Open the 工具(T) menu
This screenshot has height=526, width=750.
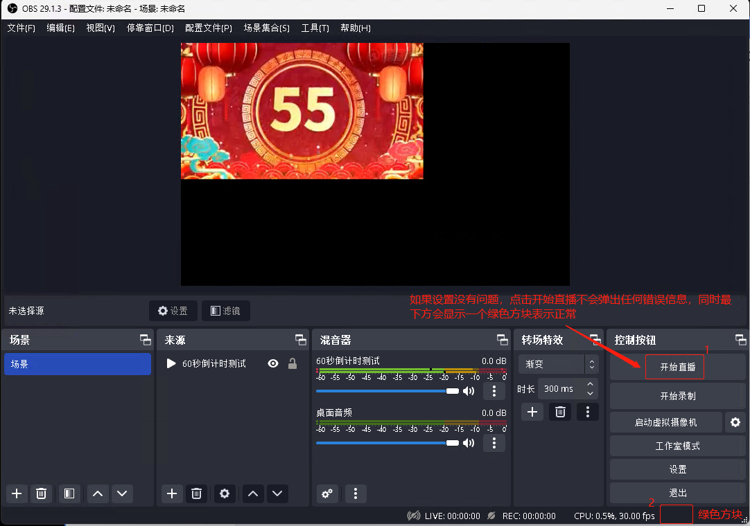(315, 28)
